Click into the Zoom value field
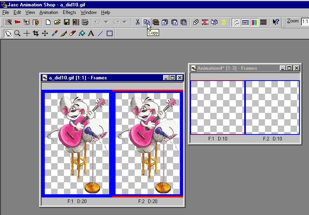 tap(305, 22)
